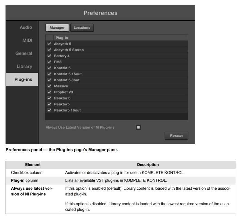Uncheck the Absynth 5 plug-in checkbox
This screenshot has width=241, height=218.
click(49, 44)
